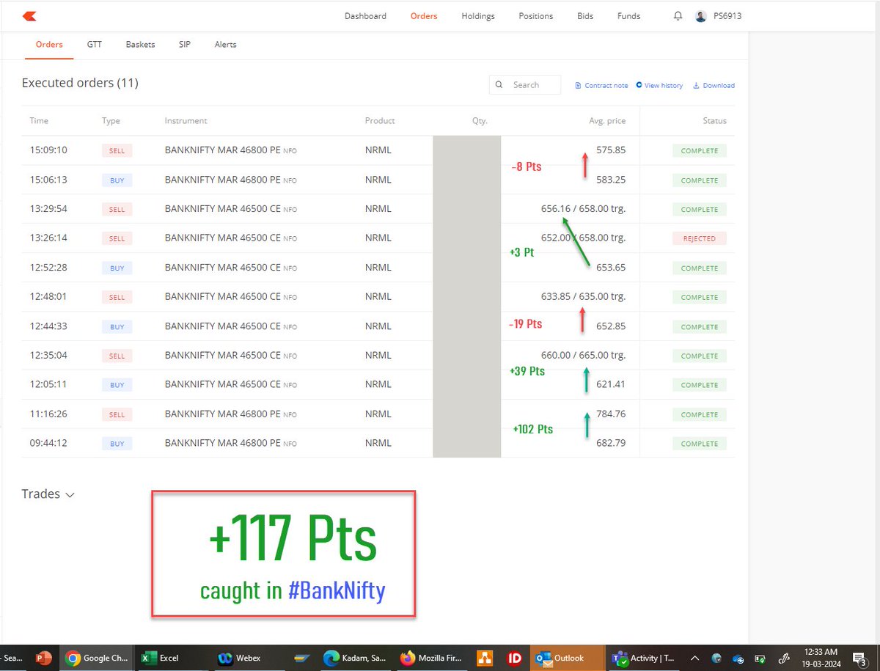Click the search magnifier icon
Screen dimensions: 880x671
tap(499, 85)
